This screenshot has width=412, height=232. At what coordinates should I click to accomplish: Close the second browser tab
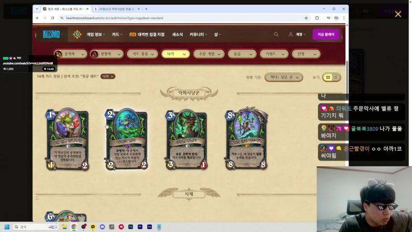coord(139,9)
